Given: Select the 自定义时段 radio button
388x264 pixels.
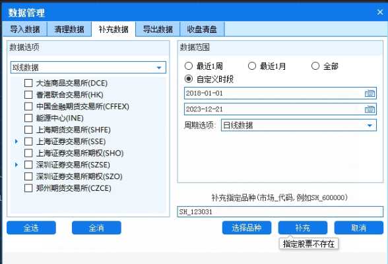Looking at the screenshot, I should (189, 79).
